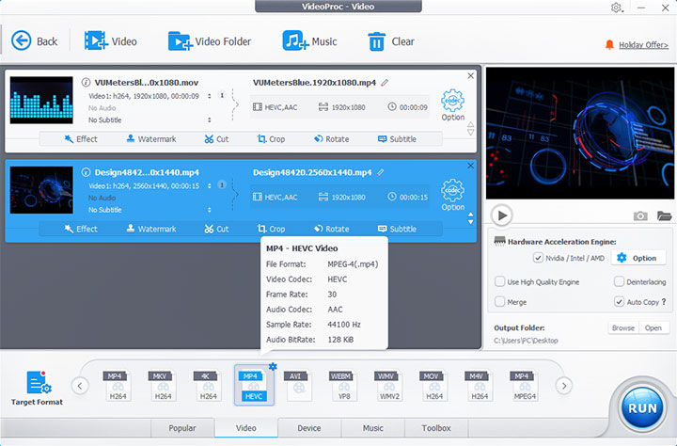677x446 pixels.
Task: Select WEBM VP8 format
Action: [x=343, y=386]
